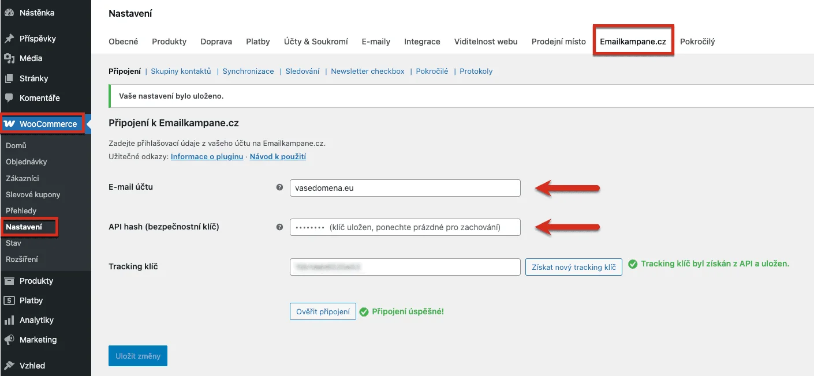Click the Produkty box icon
This screenshot has height=376, width=814.
coord(9,281)
